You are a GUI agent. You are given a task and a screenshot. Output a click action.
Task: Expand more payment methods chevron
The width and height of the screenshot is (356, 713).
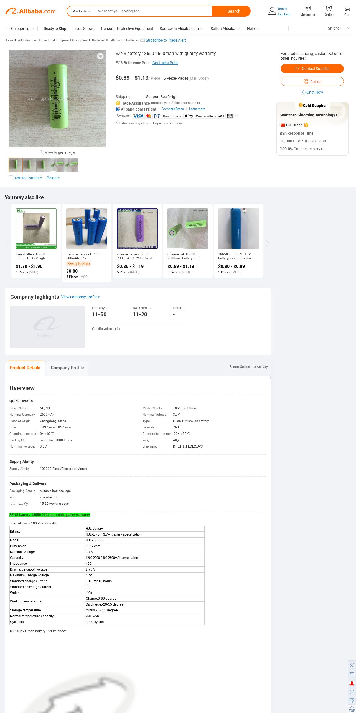(x=237, y=116)
